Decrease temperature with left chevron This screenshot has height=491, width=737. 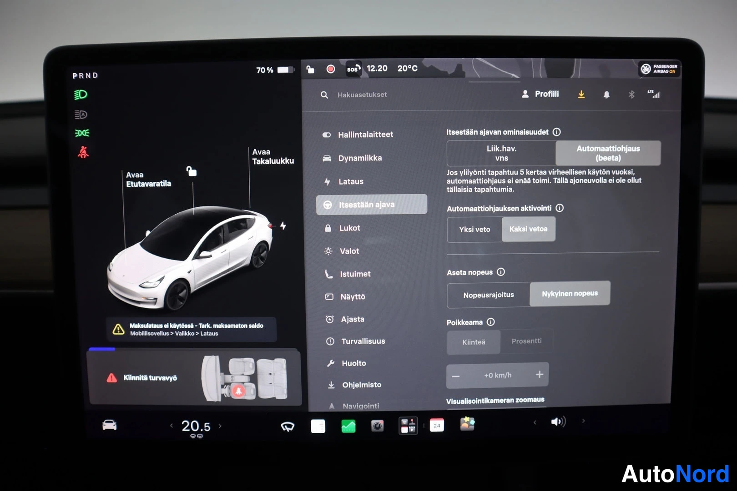coord(172,426)
